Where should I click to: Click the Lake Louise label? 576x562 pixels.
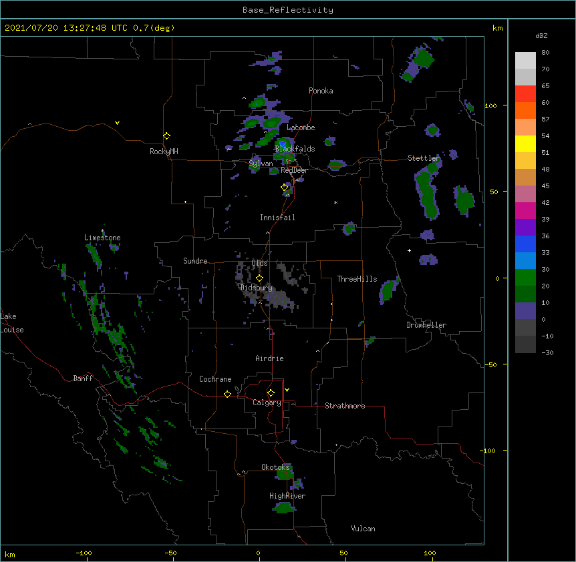click(x=12, y=323)
